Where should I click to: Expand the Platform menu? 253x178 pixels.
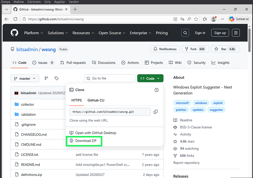(34, 33)
